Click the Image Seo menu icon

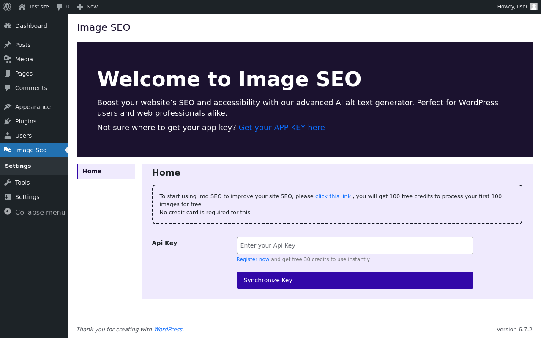pyautogui.click(x=8, y=150)
